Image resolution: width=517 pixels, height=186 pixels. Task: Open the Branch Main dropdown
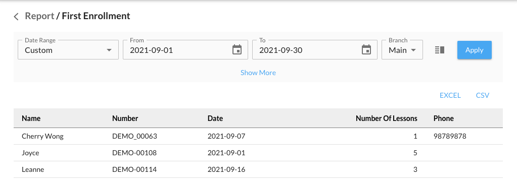402,50
